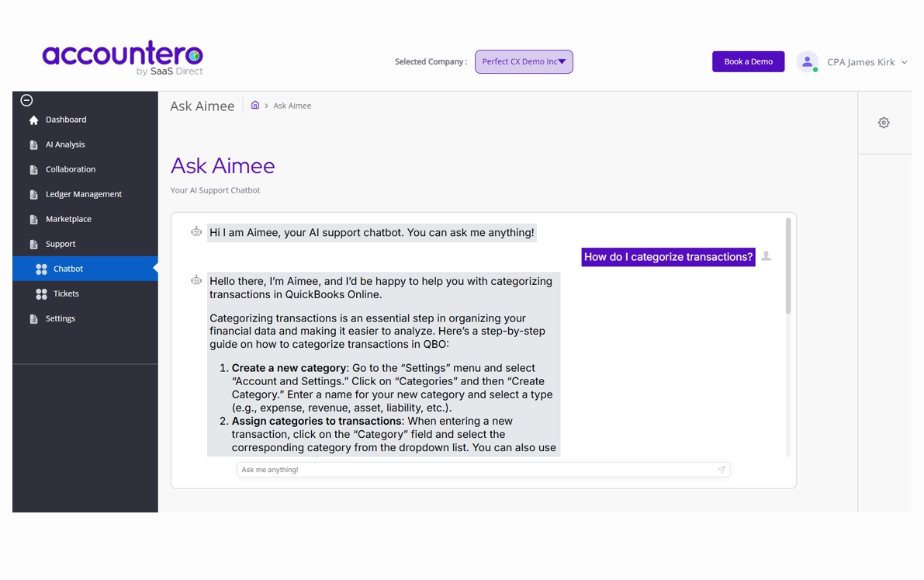The image size is (924, 580).
Task: Click the send paper plane icon
Action: pyautogui.click(x=721, y=470)
